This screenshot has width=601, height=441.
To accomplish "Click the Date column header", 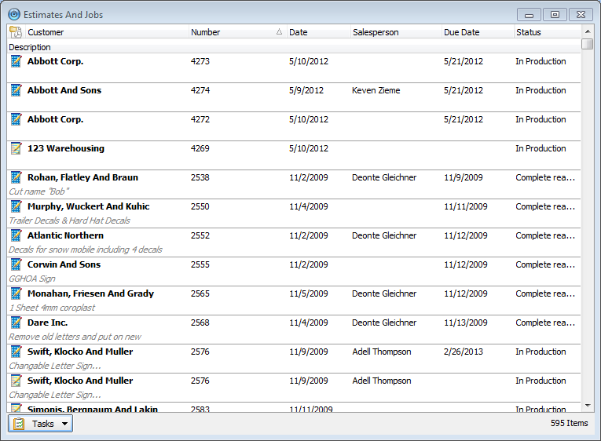I will click(317, 32).
